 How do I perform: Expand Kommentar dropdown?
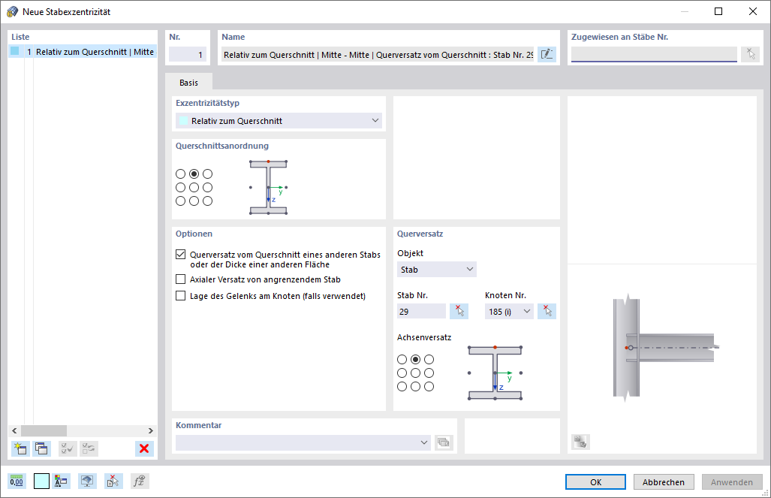[x=424, y=442]
